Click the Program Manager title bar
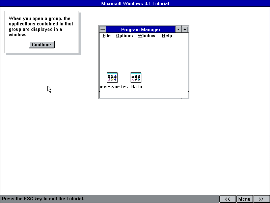Viewport: 270px width, 203px height. [x=141, y=29]
